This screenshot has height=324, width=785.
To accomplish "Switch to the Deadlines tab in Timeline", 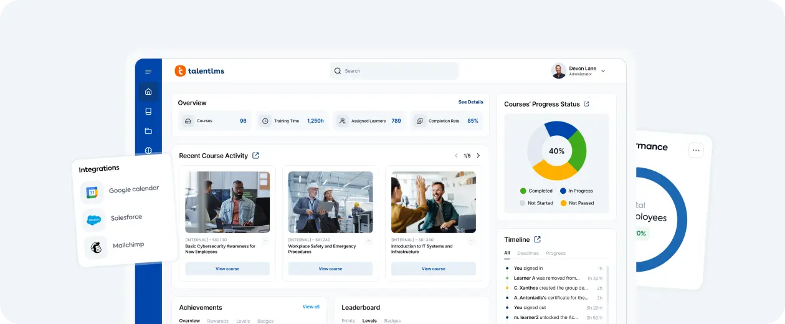I will pyautogui.click(x=528, y=253).
